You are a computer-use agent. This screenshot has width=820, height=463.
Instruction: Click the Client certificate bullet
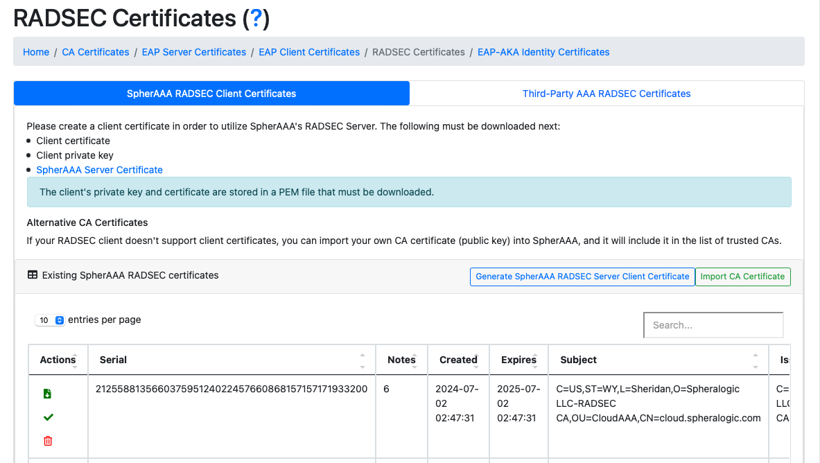click(x=73, y=141)
